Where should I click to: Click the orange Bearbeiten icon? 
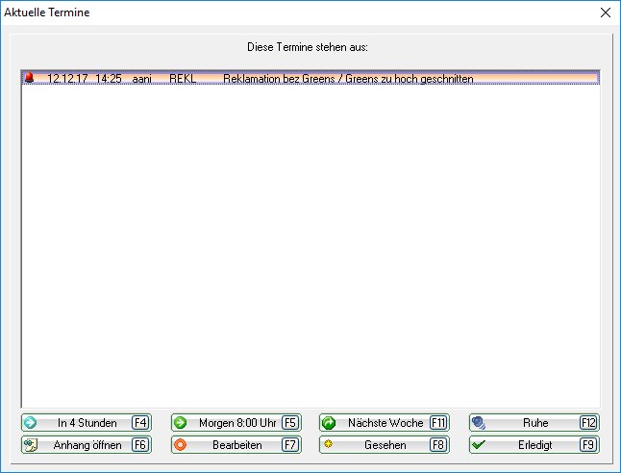181,445
